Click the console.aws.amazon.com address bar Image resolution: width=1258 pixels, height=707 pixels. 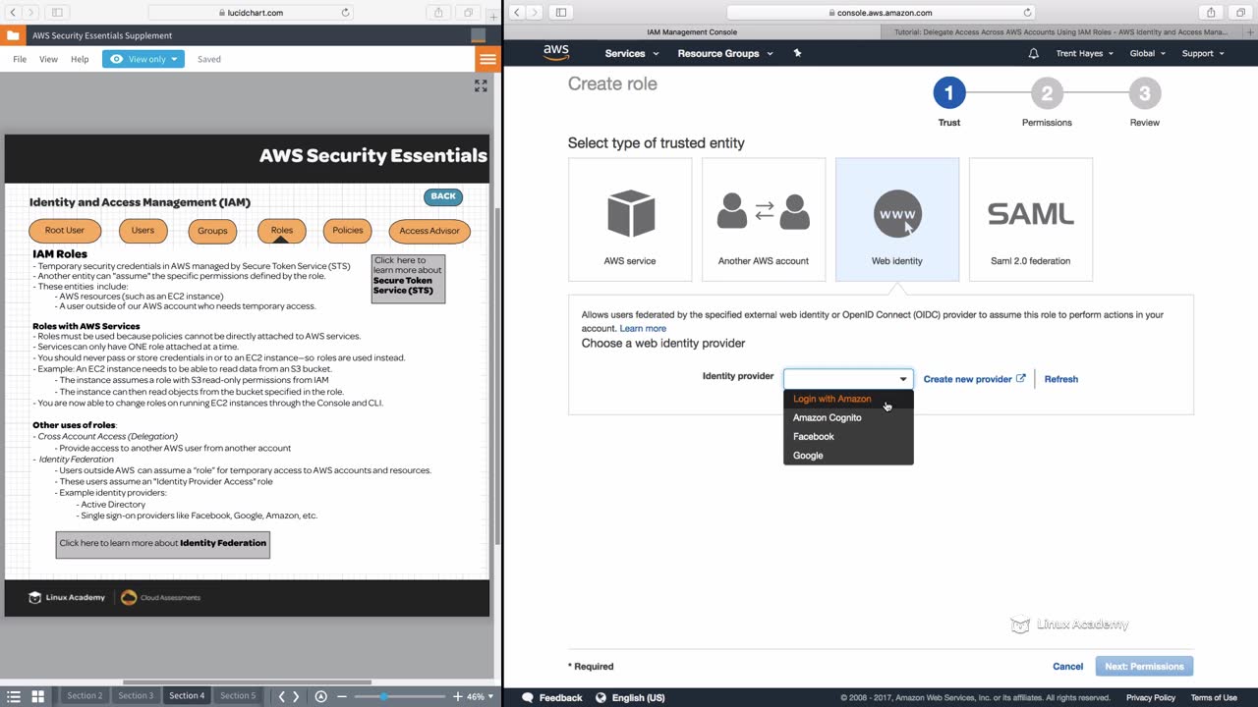(x=882, y=13)
